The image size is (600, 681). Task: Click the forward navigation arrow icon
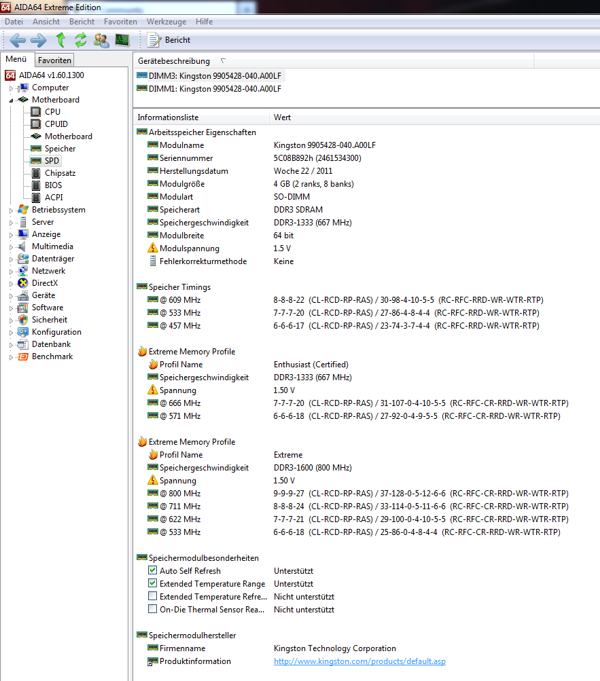[38, 40]
